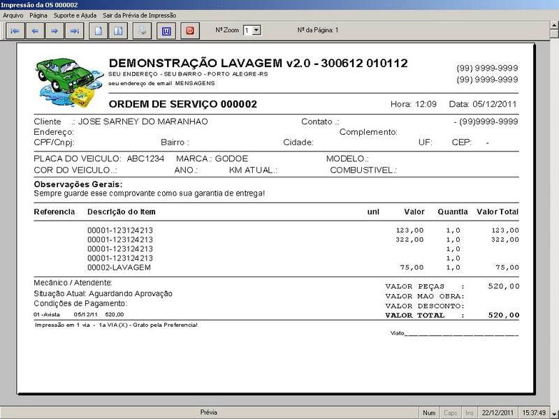Viewport: 559px width, 419px height.
Task: Click client name JOSE SARNEY DO MARANHAO
Action: pos(143,122)
